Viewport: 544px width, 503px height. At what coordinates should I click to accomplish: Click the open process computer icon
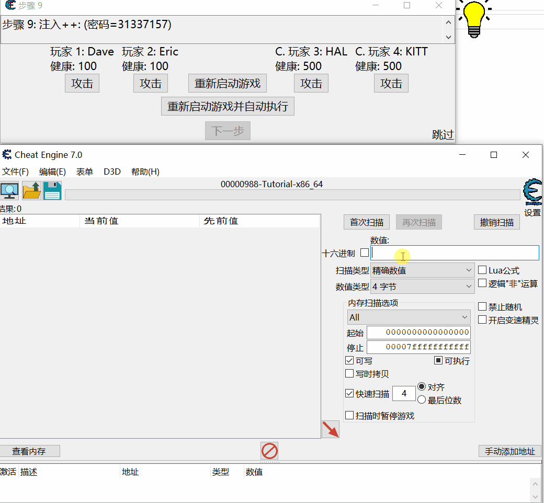(x=9, y=191)
